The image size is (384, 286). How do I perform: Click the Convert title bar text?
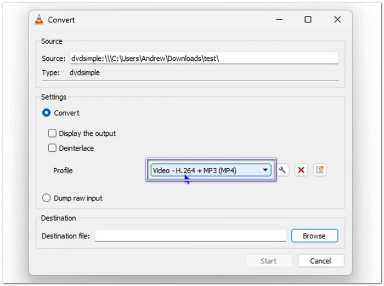(x=61, y=20)
